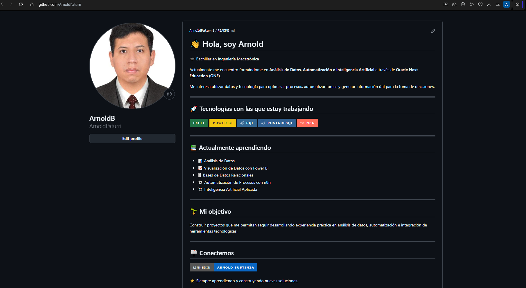
Task: Open the extensions cube icon
Action: click(518, 4)
